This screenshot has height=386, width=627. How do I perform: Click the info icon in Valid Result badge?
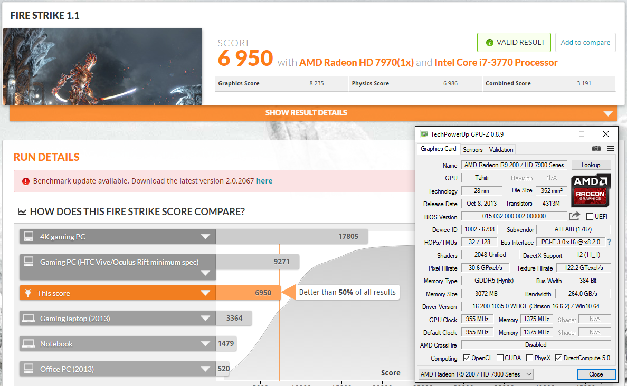[489, 42]
